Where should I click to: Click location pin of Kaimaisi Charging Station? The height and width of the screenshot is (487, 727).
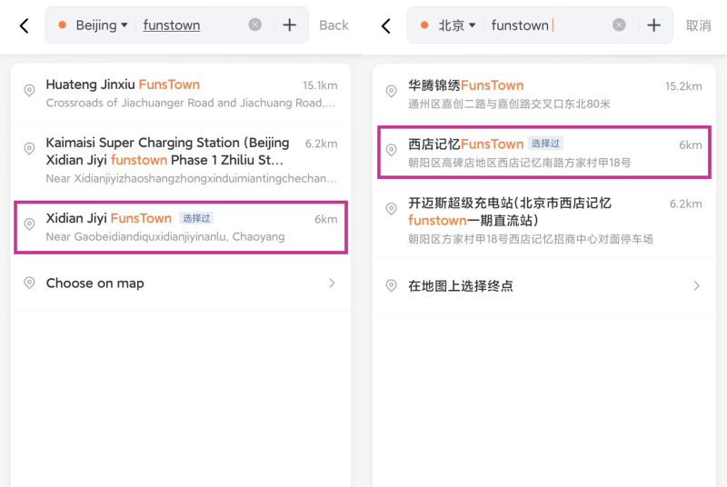(29, 148)
